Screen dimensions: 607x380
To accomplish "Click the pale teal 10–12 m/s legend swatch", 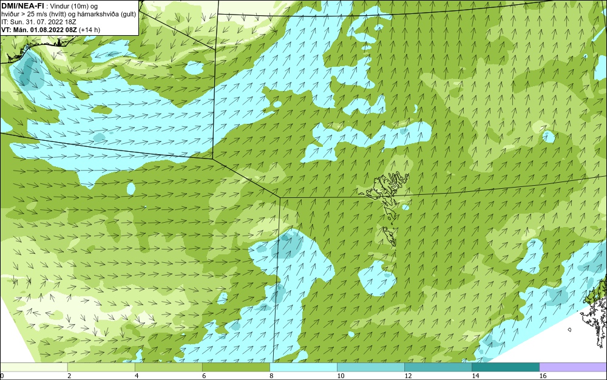I will [371, 367].
